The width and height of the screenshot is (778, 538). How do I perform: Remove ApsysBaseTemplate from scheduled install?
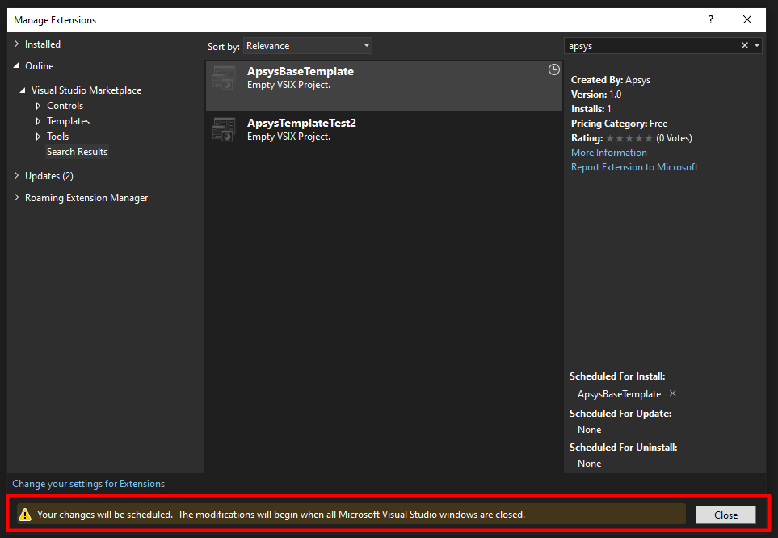tap(673, 394)
